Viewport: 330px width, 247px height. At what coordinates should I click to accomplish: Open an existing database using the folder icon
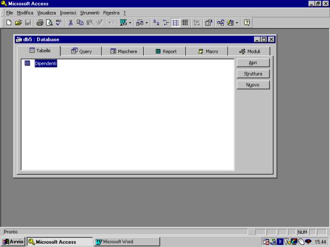point(19,22)
